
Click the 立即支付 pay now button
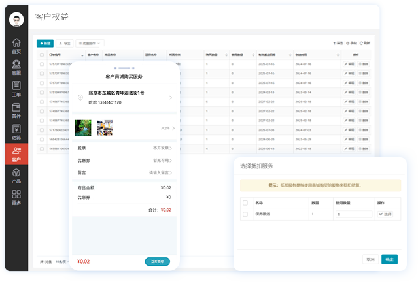tap(157, 262)
